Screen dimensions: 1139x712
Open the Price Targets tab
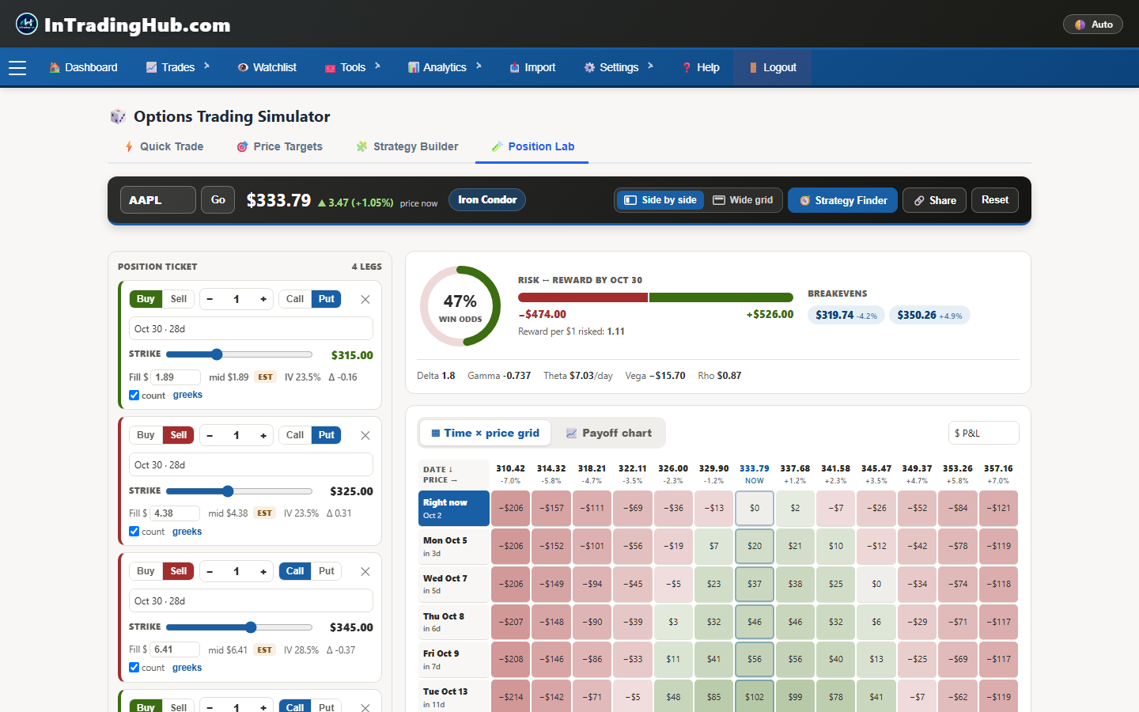point(280,146)
